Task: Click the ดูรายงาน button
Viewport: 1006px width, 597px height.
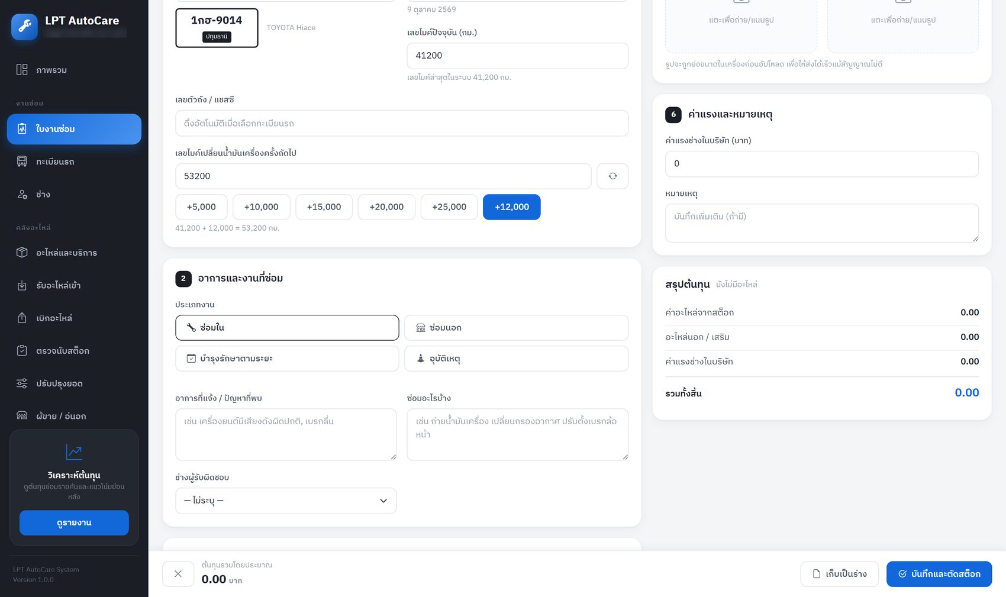Action: click(x=74, y=523)
